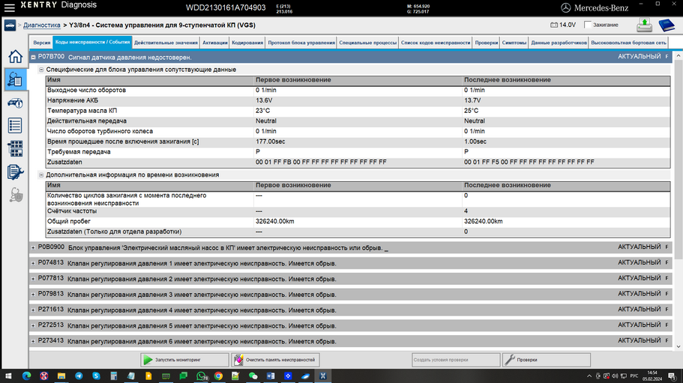This screenshot has height=383, width=683.
Task: Follow the Диагностика breadcrumb link
Action: [41, 25]
